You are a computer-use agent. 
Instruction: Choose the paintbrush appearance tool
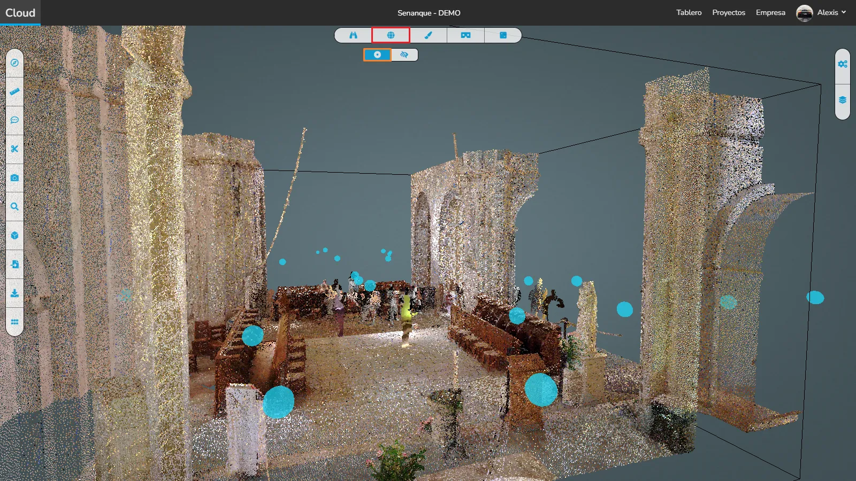[x=428, y=35]
